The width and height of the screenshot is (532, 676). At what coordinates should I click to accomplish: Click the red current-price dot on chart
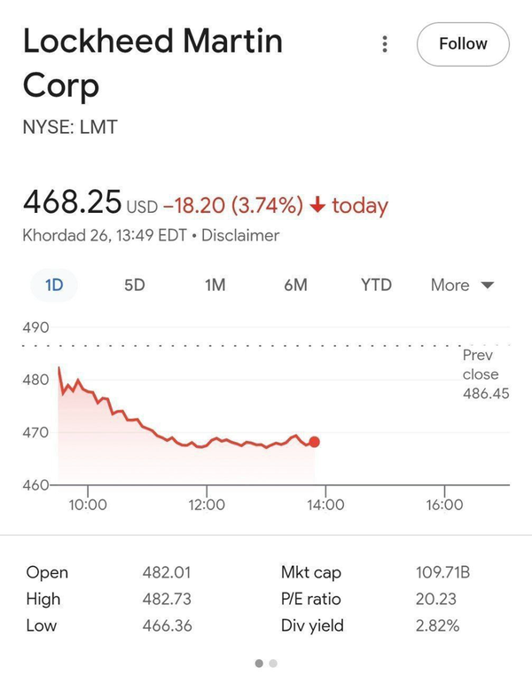click(x=315, y=442)
